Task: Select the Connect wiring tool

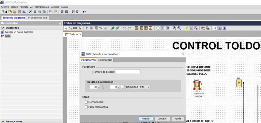Action: pyautogui.click(x=70, y=28)
